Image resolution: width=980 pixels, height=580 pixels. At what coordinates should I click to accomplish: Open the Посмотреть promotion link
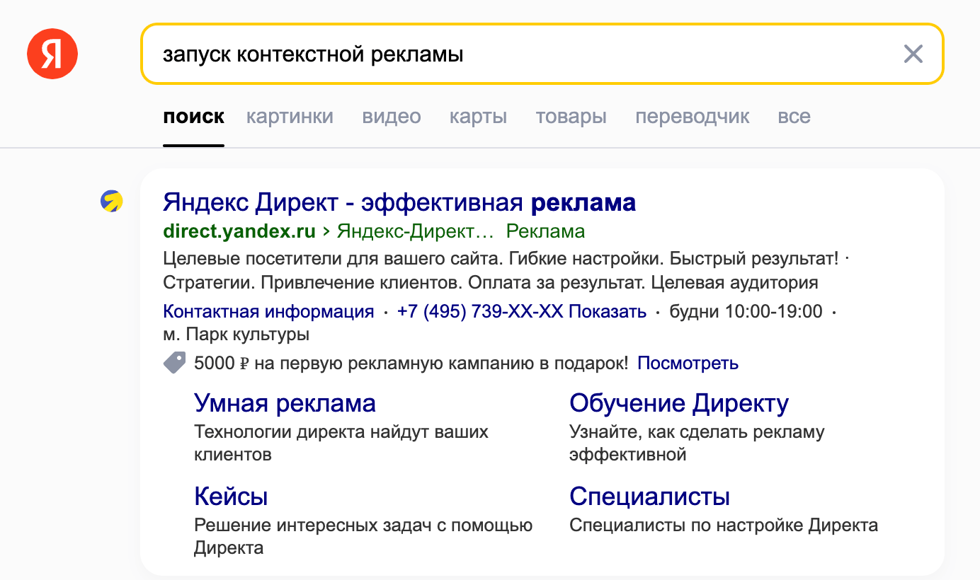688,363
